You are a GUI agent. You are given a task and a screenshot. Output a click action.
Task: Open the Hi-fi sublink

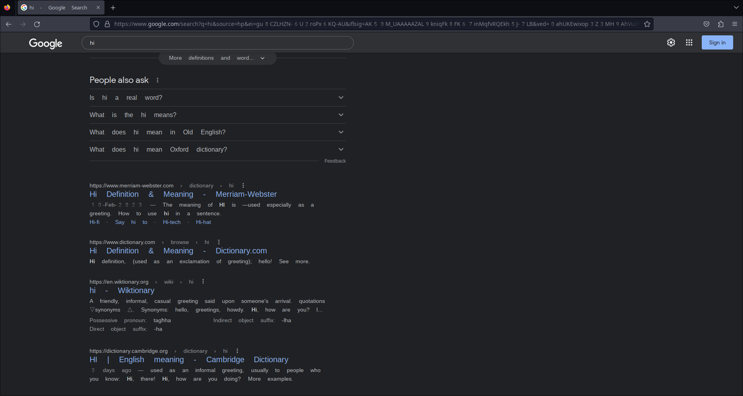point(94,222)
